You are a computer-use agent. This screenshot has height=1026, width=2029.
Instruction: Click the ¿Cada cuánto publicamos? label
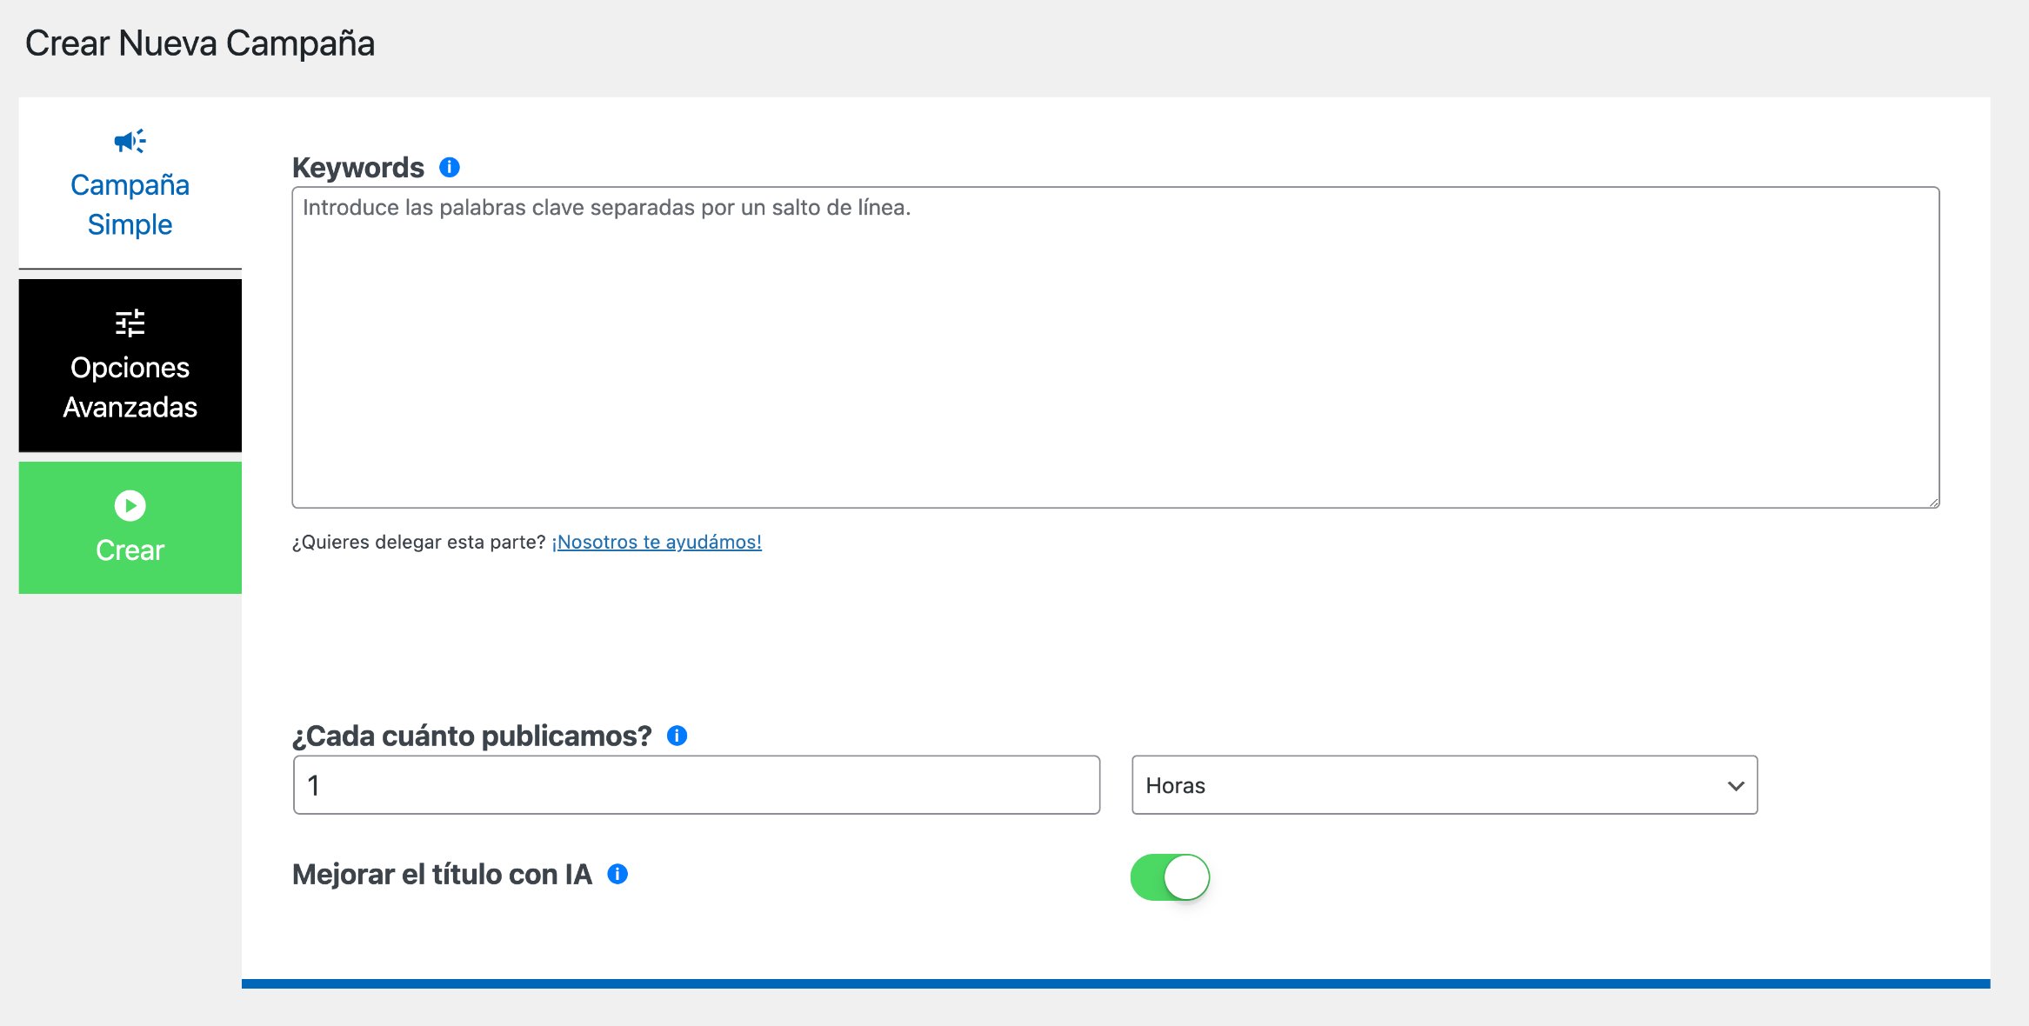point(471,736)
